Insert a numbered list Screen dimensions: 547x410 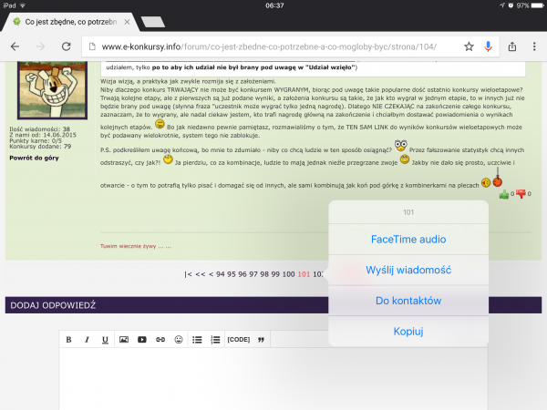click(215, 340)
